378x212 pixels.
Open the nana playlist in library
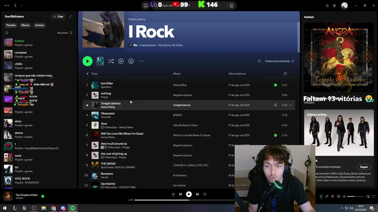pyautogui.click(x=38, y=158)
